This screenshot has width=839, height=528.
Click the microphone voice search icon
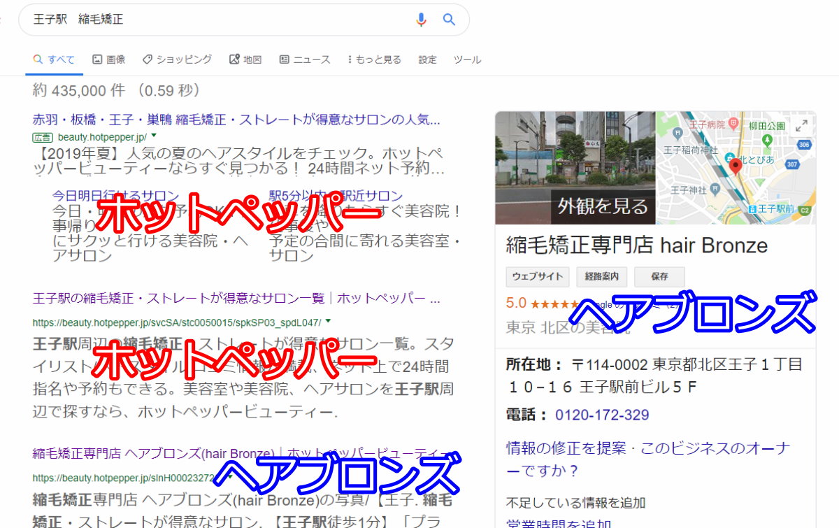point(421,20)
